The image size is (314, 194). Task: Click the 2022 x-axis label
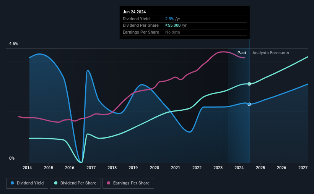click(x=197, y=168)
